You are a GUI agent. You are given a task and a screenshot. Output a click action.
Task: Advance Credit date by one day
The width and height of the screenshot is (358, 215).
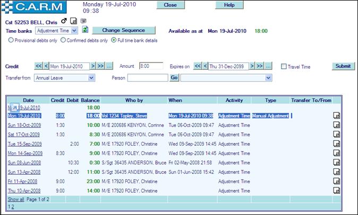click(92, 66)
